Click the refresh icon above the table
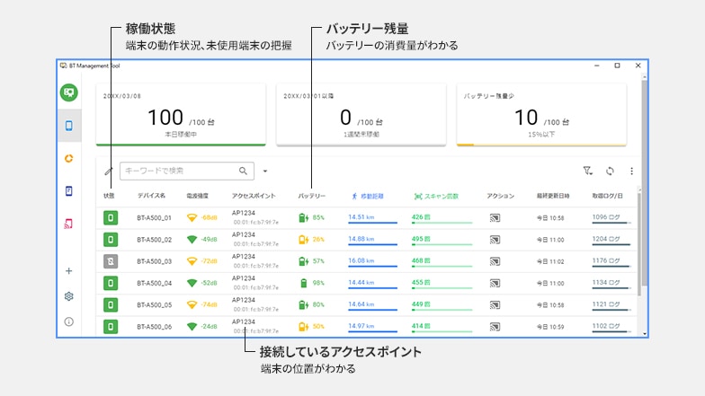 tap(610, 171)
